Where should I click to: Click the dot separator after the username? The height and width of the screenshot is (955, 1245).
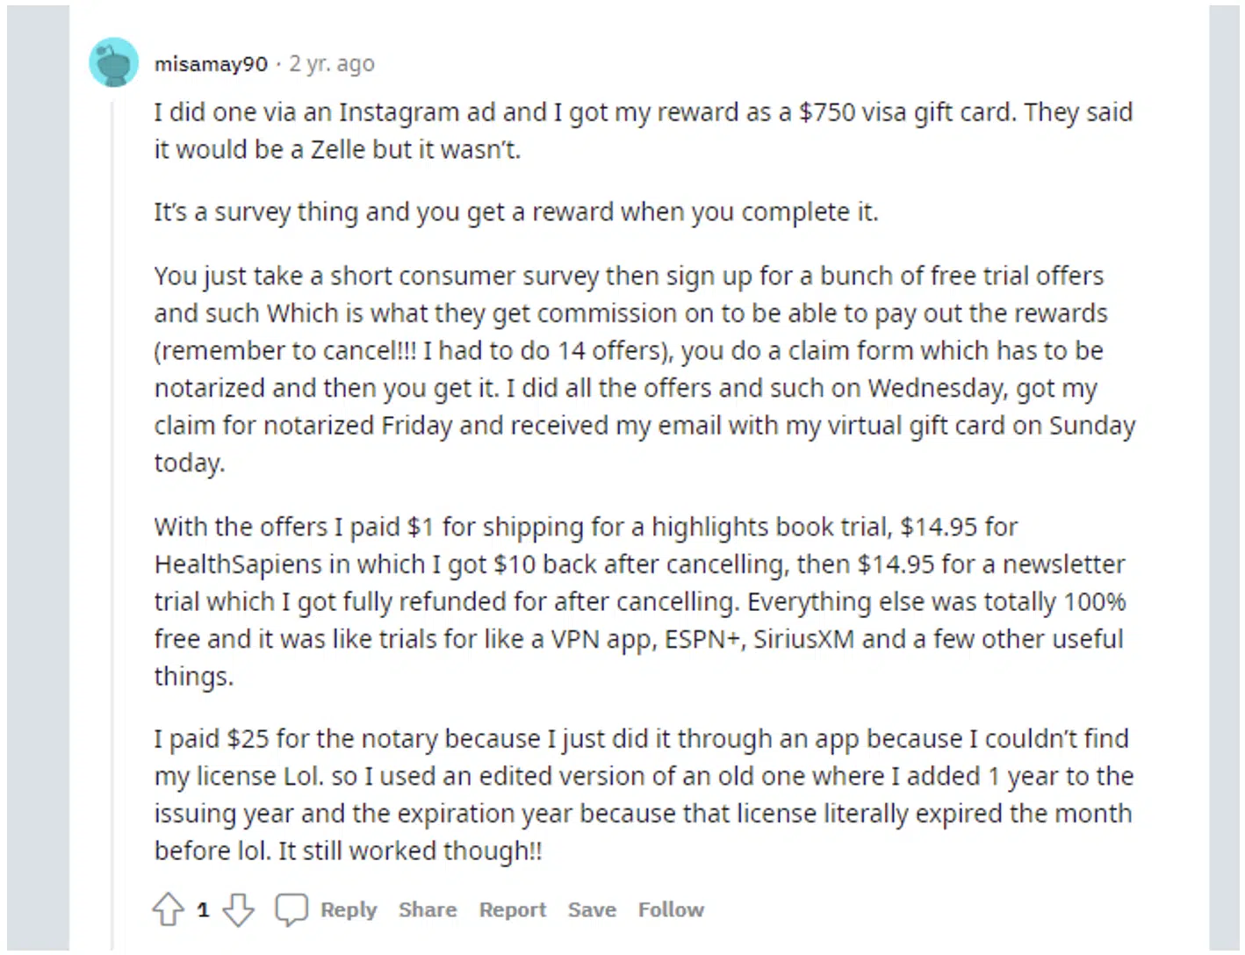pyautogui.click(x=278, y=63)
